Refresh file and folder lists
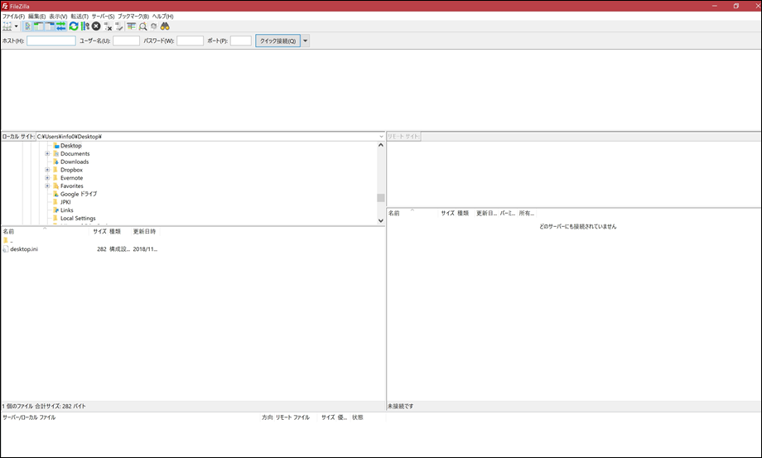 click(x=74, y=27)
